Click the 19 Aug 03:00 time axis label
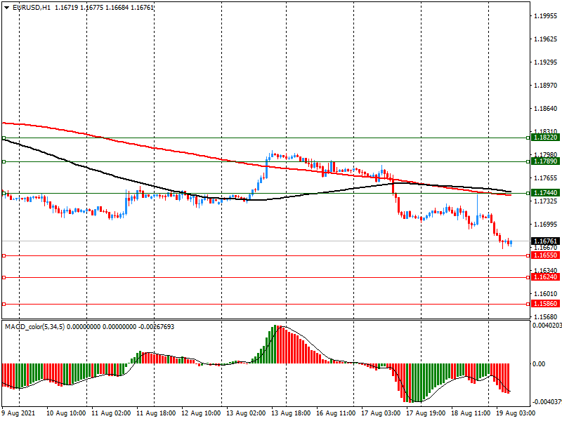The width and height of the screenshot is (562, 421). point(516,413)
